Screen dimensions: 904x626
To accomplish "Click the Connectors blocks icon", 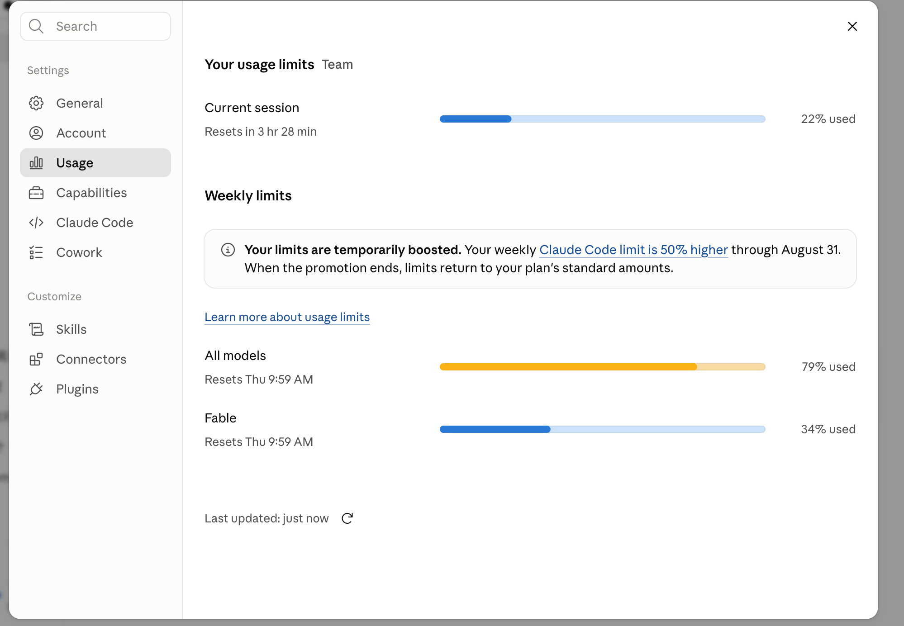I will pyautogui.click(x=36, y=359).
